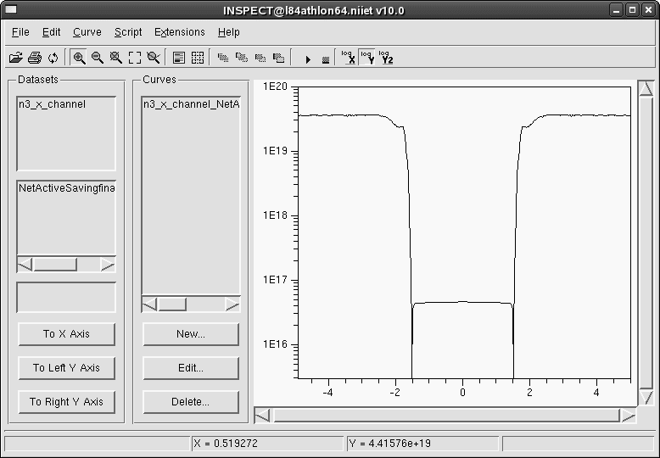Select the zoom in magnifier tool
The height and width of the screenshot is (458, 660).
79,58
